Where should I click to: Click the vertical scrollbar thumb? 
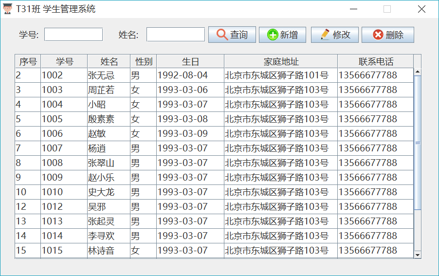[417, 142]
